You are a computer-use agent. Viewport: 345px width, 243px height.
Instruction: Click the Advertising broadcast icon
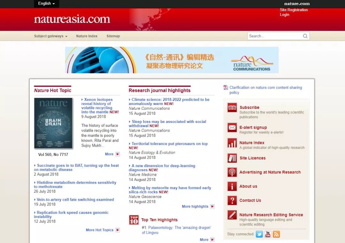(232, 172)
